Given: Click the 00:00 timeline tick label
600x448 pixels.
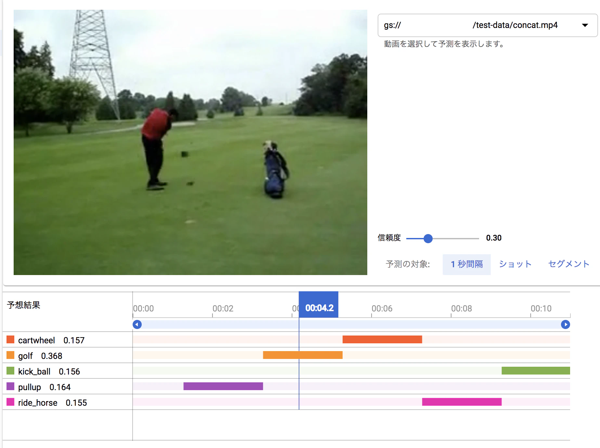Looking at the screenshot, I should 143,309.
